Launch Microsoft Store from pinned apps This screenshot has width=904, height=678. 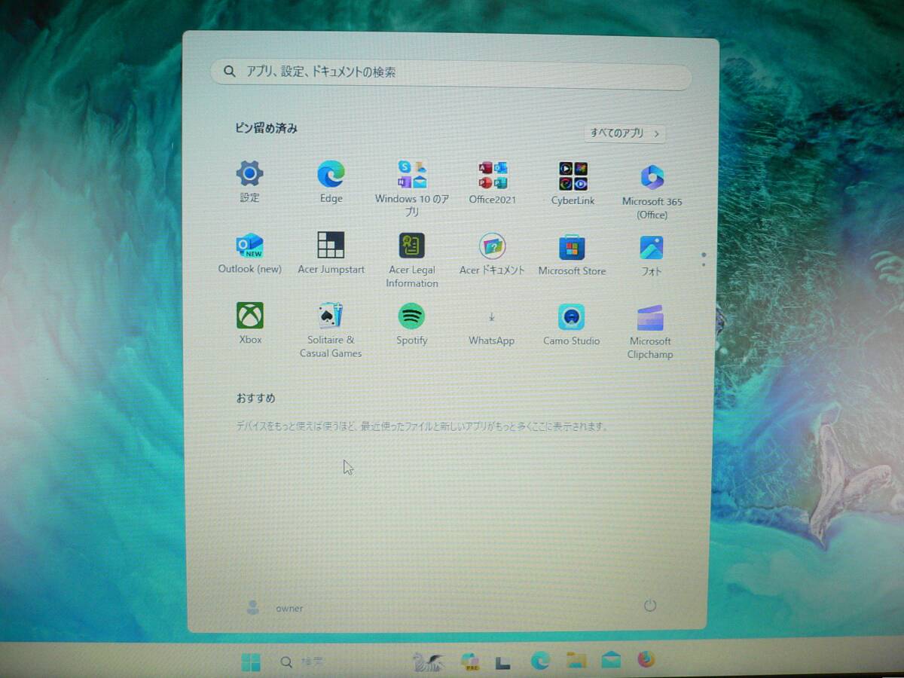tap(572, 255)
